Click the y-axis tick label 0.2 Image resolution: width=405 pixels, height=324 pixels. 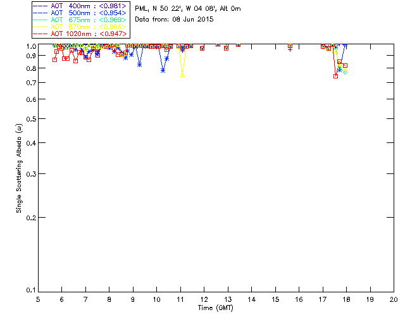pos(31,218)
